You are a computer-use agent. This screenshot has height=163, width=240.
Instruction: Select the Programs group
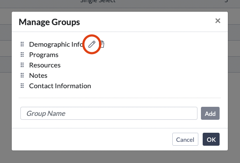pos(44,55)
